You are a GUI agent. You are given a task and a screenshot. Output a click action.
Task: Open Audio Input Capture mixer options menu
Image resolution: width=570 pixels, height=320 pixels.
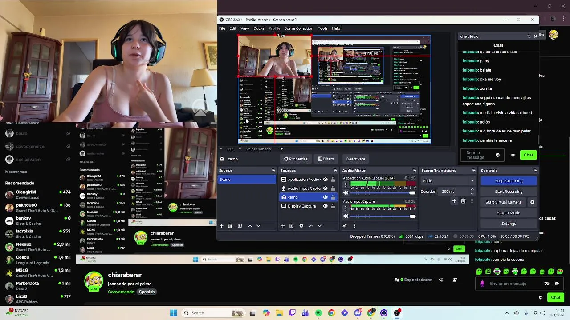click(346, 208)
